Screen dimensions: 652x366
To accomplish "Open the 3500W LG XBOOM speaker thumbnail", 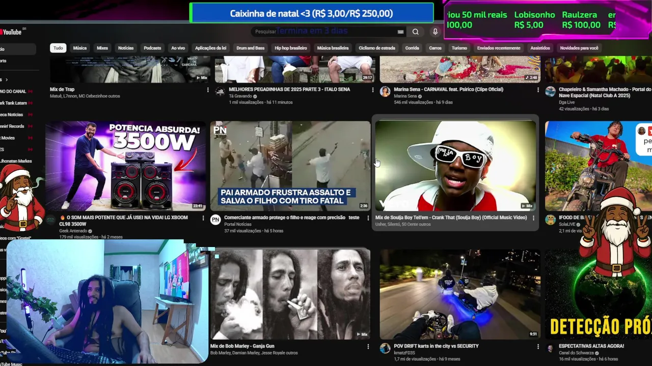I will (x=125, y=166).
